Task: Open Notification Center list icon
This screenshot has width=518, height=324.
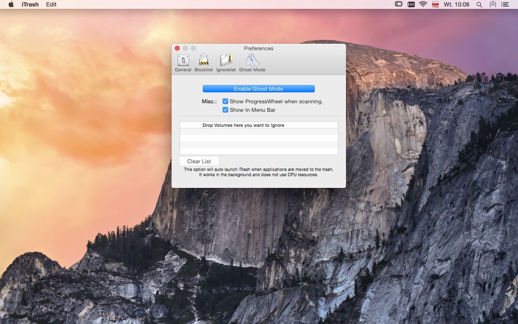Action: click(505, 4)
